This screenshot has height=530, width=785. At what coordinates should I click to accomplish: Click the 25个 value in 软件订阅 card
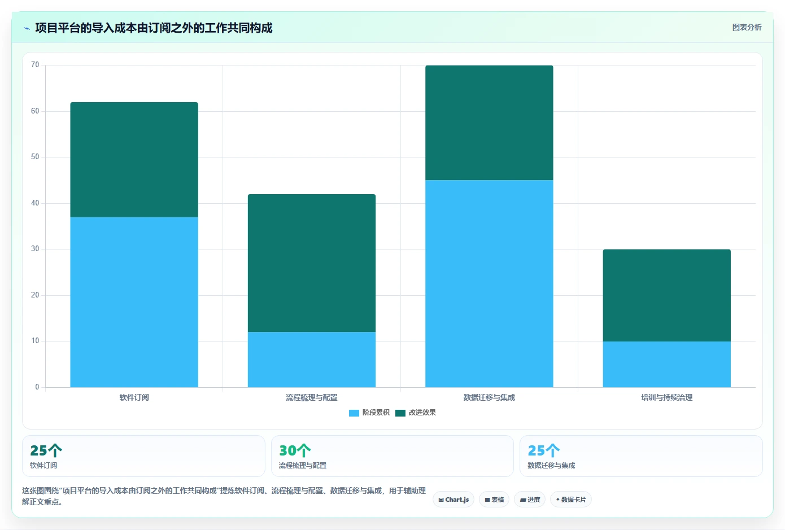(x=46, y=450)
